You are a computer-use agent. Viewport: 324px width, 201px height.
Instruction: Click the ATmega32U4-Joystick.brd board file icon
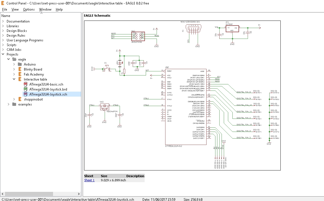tap(26, 89)
